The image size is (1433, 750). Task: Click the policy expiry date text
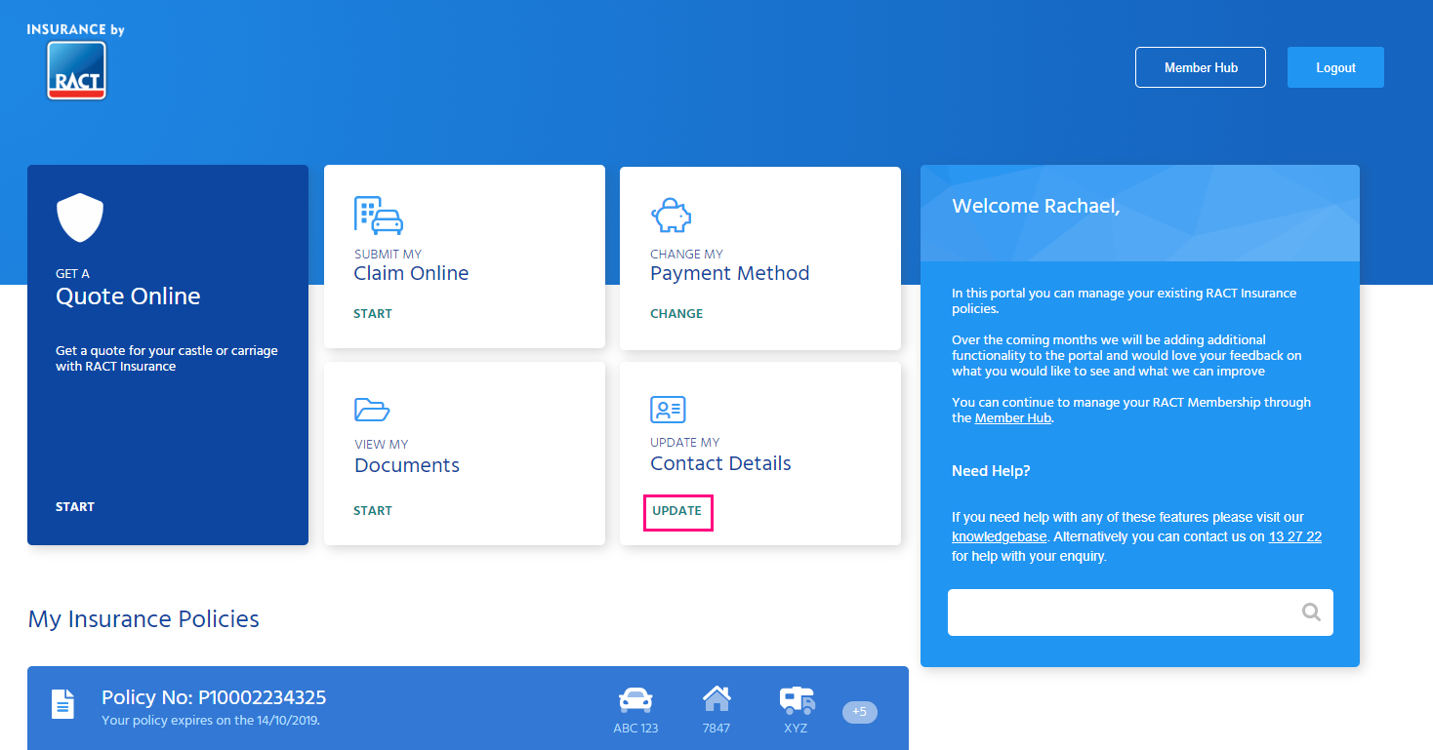click(x=211, y=721)
